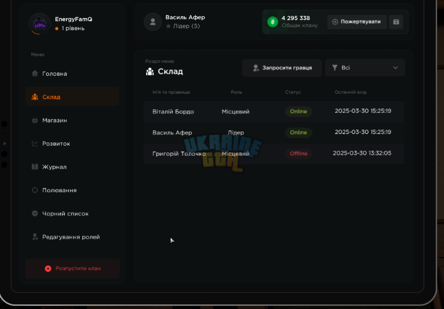Select the Віталій Бордо member row
This screenshot has width=444, height=309.
pos(274,112)
